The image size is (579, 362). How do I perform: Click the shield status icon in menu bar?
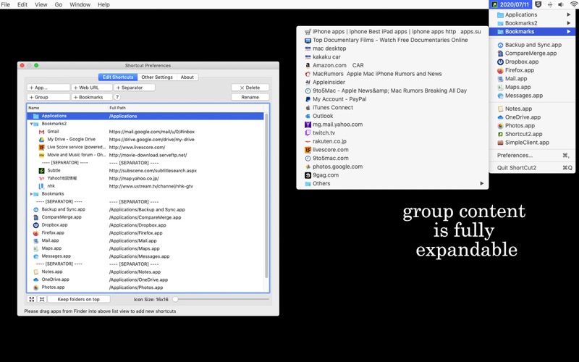click(x=538, y=4)
